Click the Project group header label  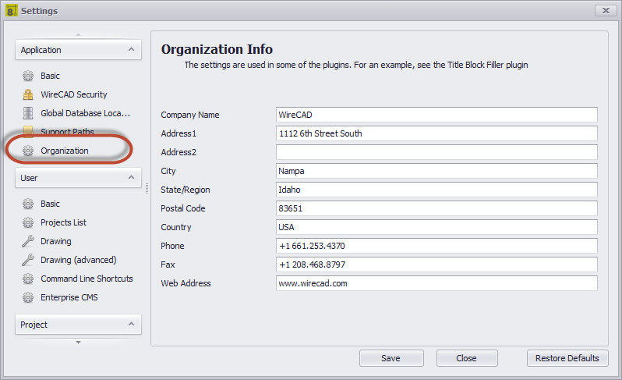(x=34, y=325)
